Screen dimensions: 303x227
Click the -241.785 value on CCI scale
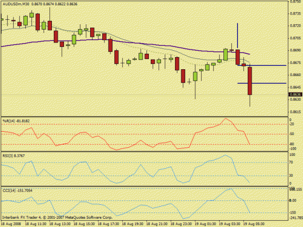(x=296, y=218)
